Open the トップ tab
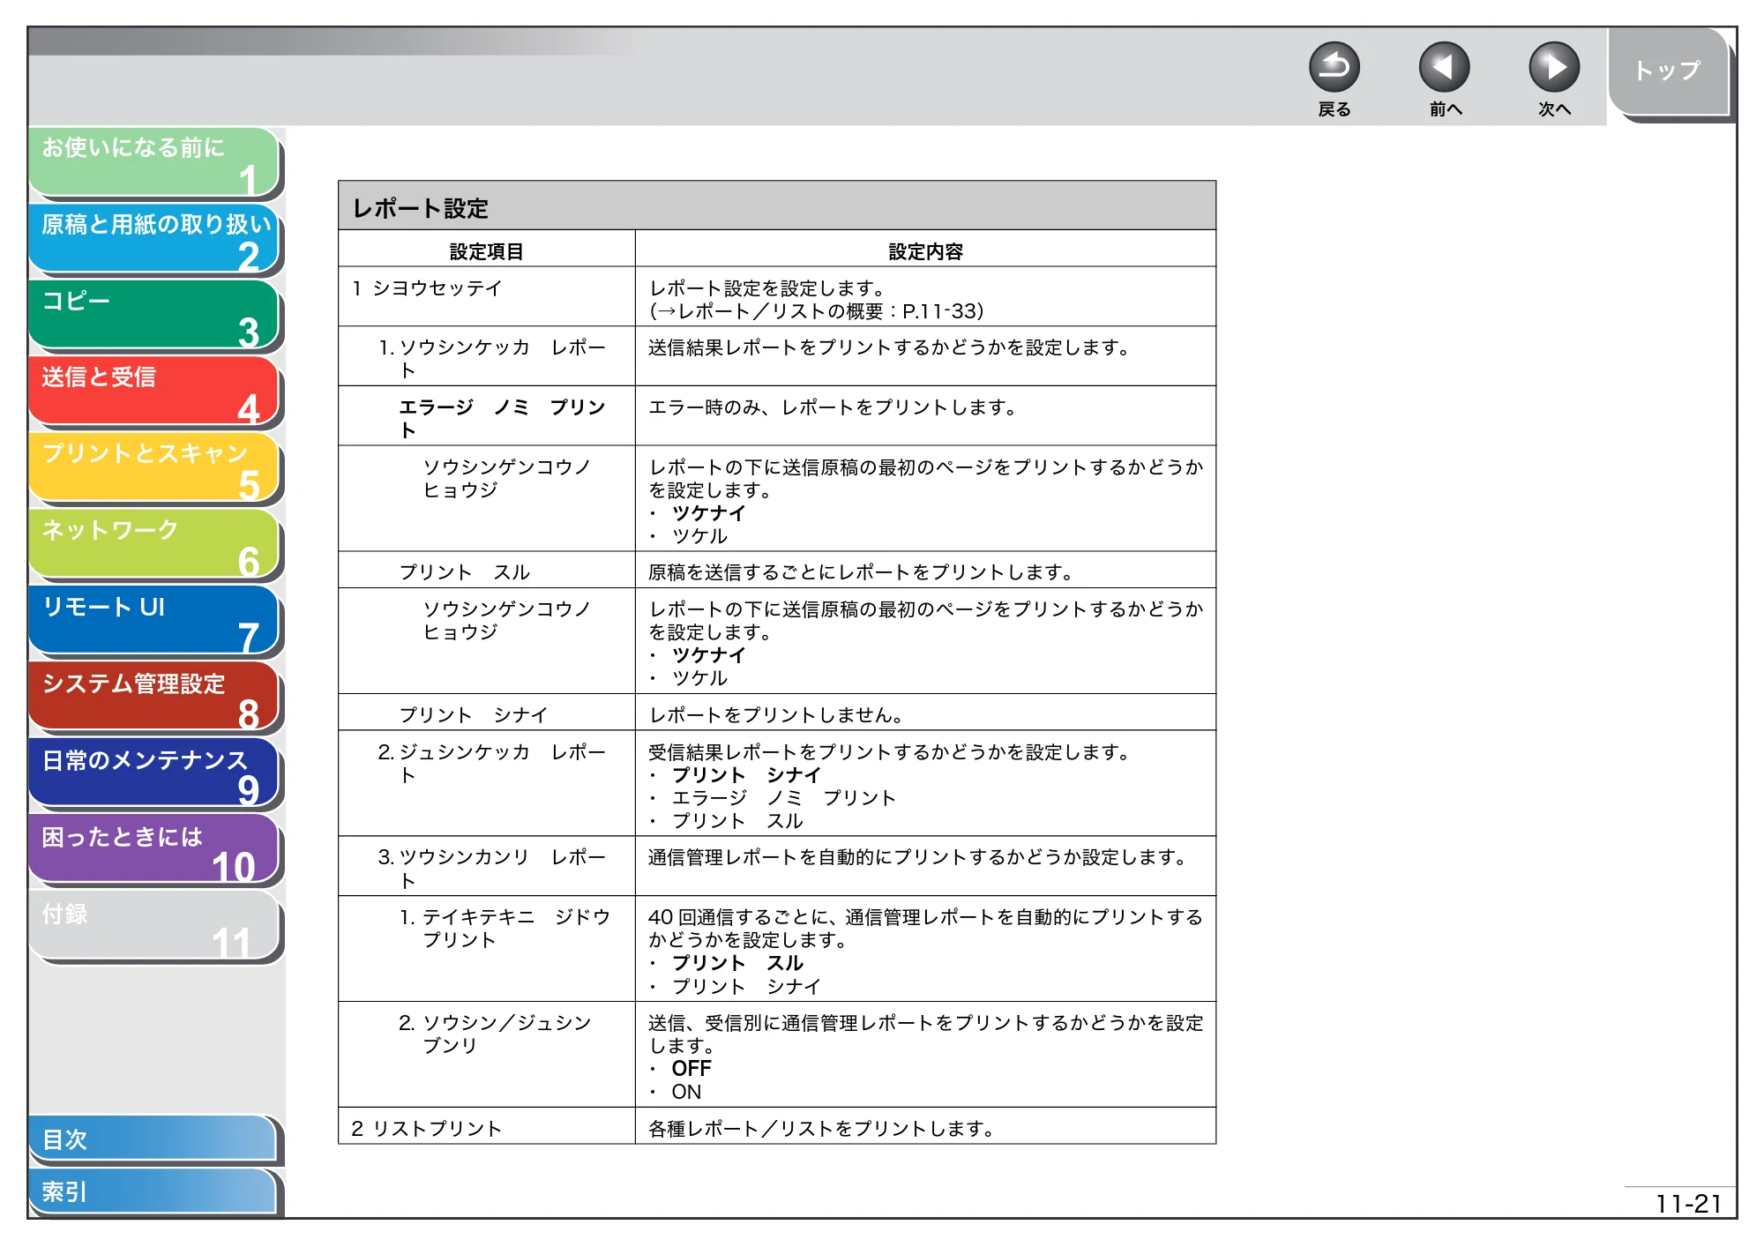 pos(1668,71)
